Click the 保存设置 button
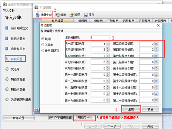The width and height of the screenshot is (172, 129). [x=19, y=118]
